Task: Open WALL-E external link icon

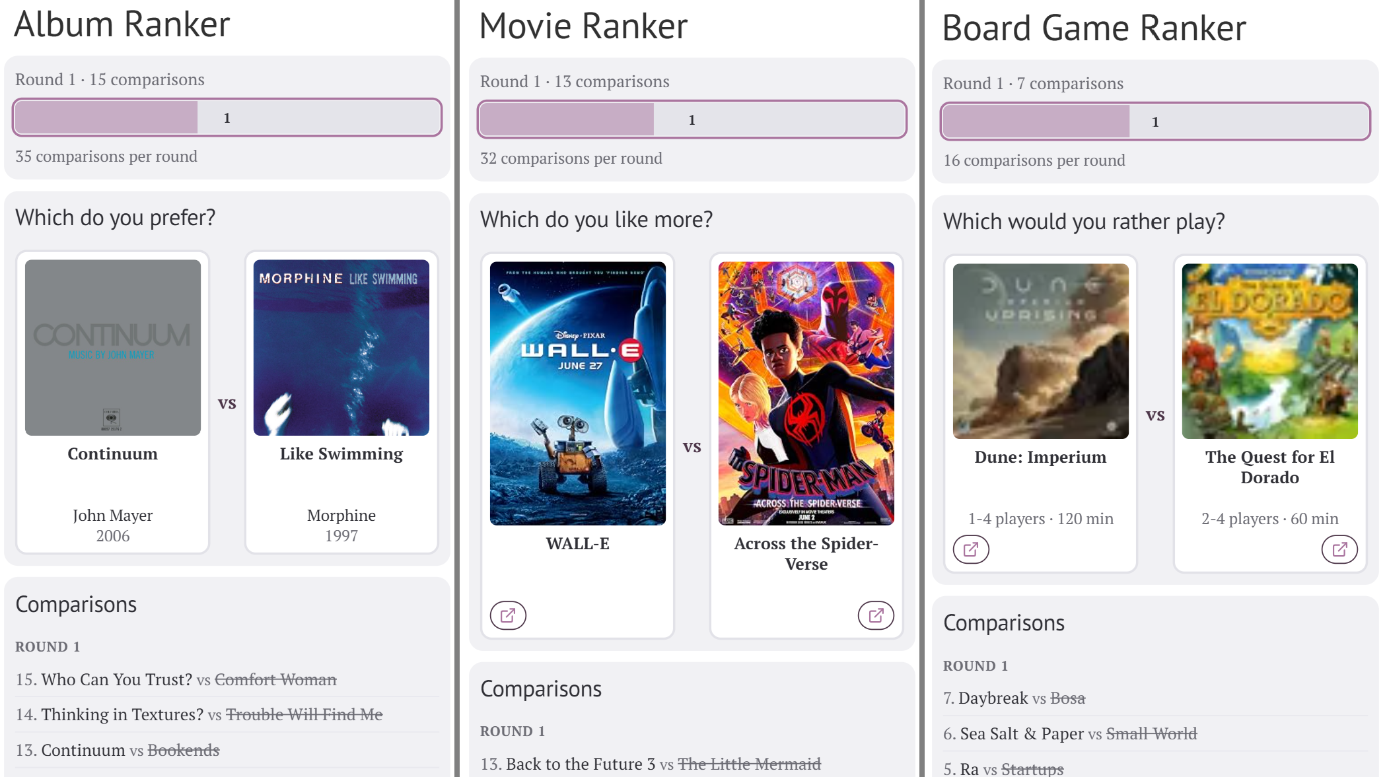Action: click(x=508, y=615)
